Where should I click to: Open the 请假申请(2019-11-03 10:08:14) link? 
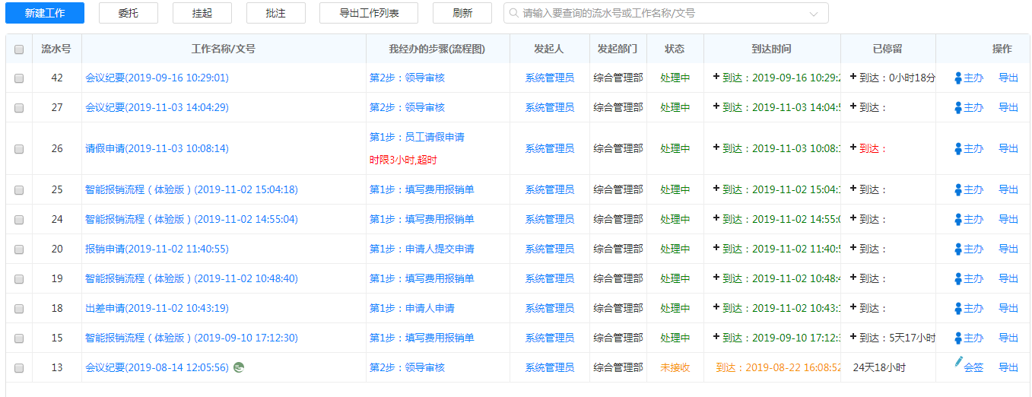(x=157, y=149)
